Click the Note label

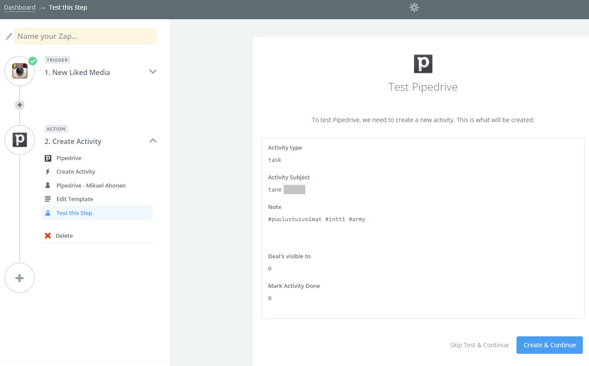tap(275, 207)
